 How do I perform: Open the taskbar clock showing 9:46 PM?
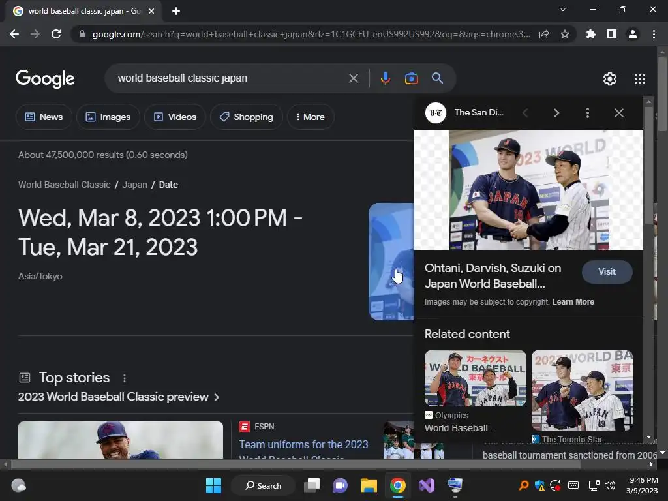click(643, 485)
